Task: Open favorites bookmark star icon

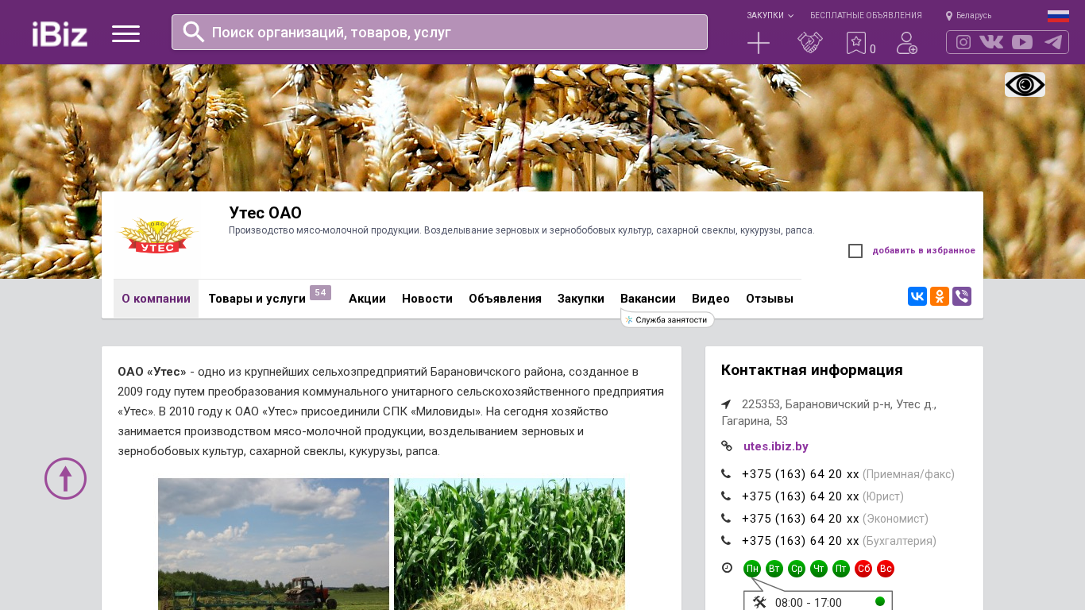Action: tap(855, 43)
